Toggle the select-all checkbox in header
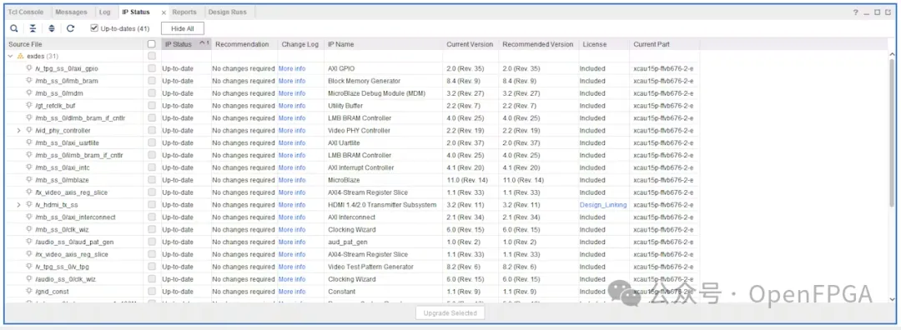The height and width of the screenshot is (330, 901). 152,44
